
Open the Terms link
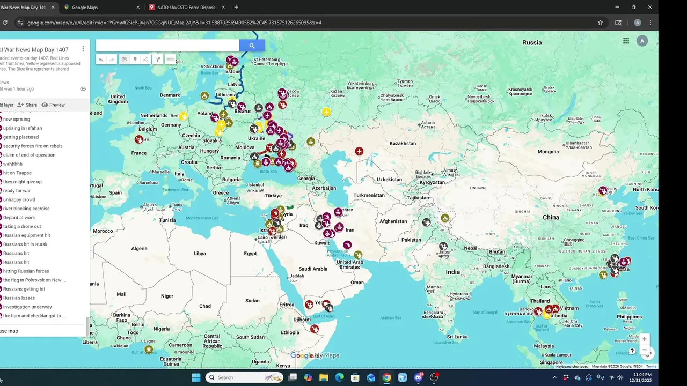[x=651, y=367]
